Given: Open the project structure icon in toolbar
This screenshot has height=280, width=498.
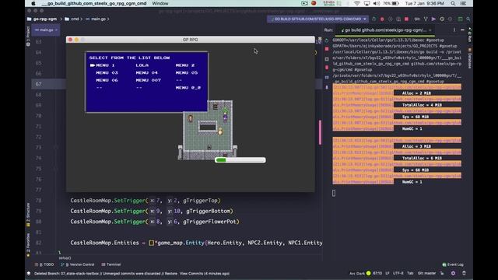Looking at the screenshot, I should [460, 19].
